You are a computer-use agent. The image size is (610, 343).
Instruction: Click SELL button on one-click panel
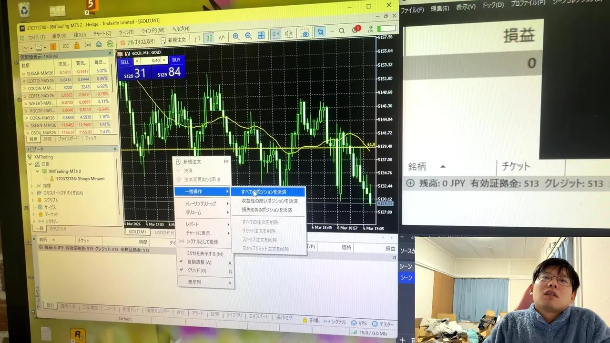click(125, 62)
